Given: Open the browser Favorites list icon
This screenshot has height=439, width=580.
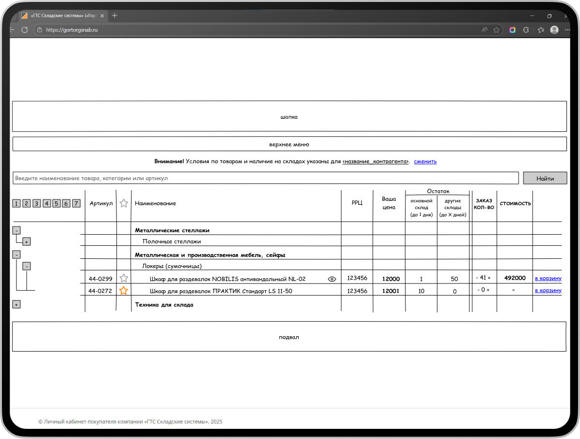Looking at the screenshot, I should pyautogui.click(x=541, y=30).
